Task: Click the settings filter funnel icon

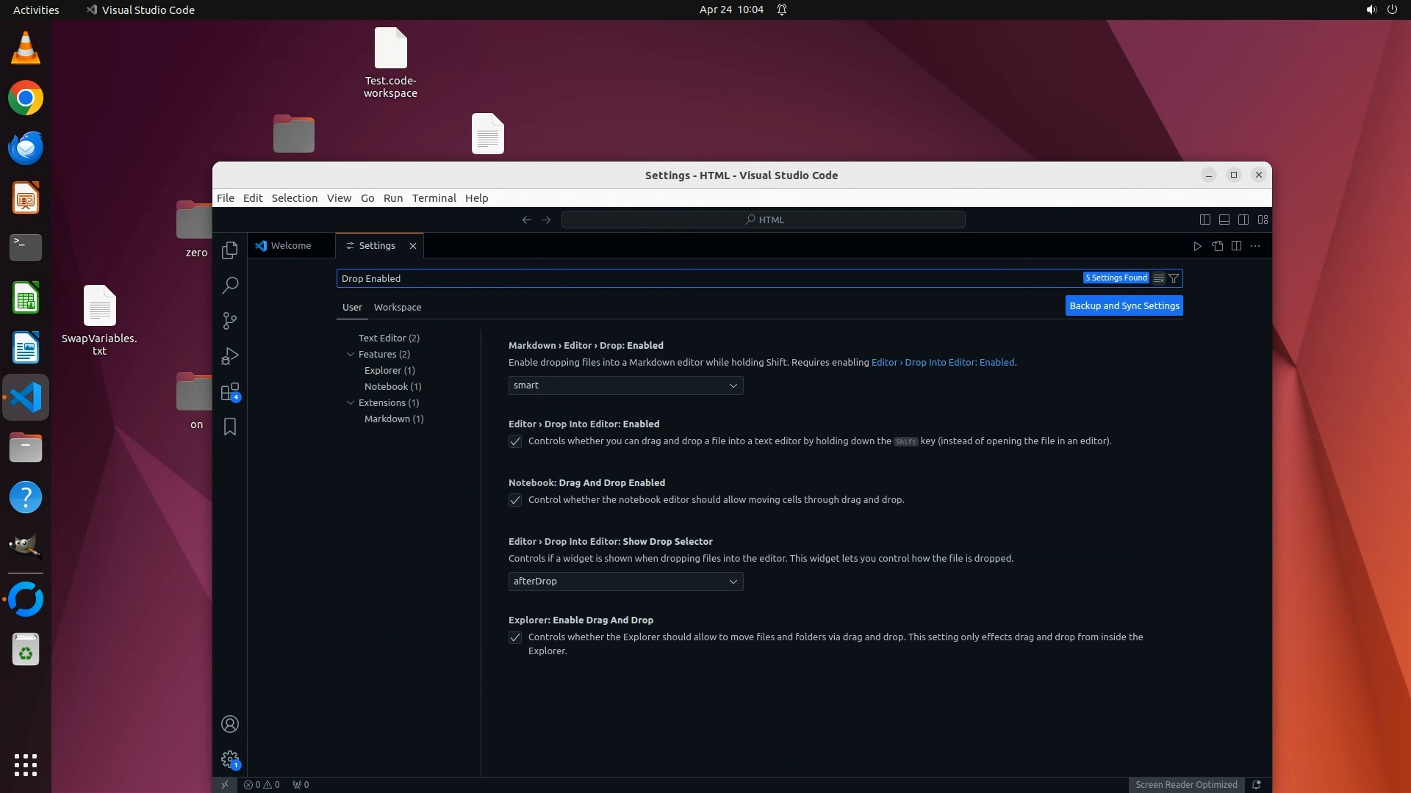Action: (1174, 278)
